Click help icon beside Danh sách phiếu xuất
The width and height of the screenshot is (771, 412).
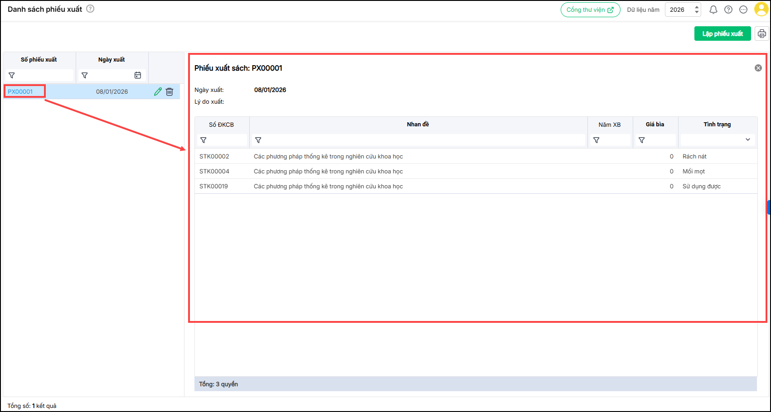tap(90, 9)
